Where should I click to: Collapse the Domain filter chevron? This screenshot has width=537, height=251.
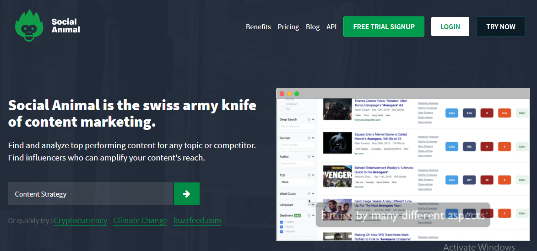(313, 138)
